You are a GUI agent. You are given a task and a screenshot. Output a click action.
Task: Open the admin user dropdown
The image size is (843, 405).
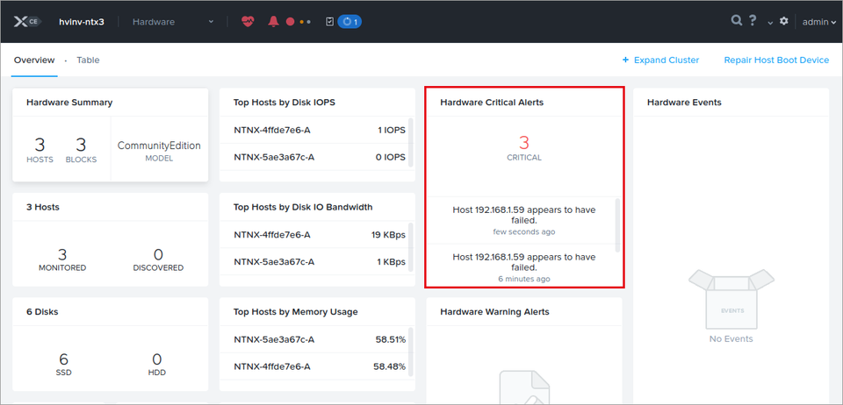point(819,22)
